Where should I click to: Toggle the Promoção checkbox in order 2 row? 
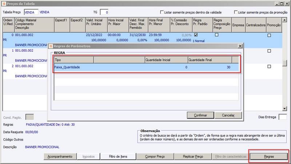click(269, 66)
